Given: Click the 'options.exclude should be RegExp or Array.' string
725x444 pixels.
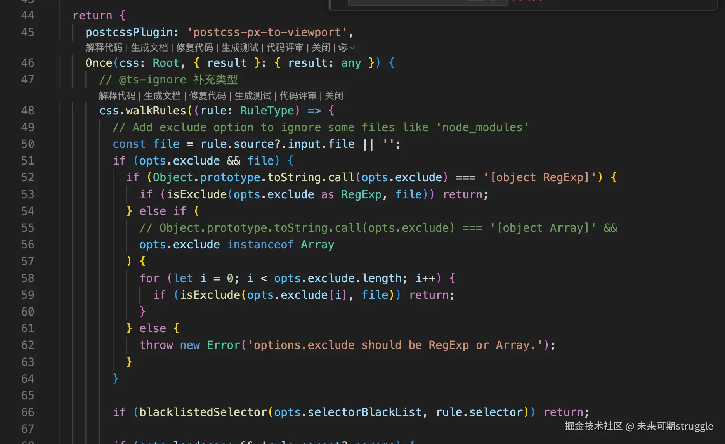Looking at the screenshot, I should pos(395,345).
